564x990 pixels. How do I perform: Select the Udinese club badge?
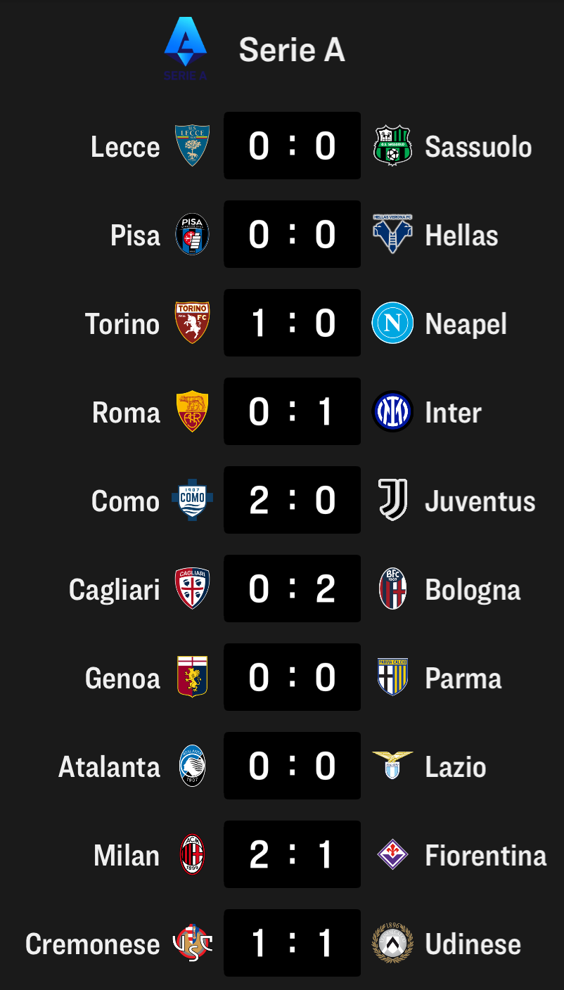[x=392, y=943]
